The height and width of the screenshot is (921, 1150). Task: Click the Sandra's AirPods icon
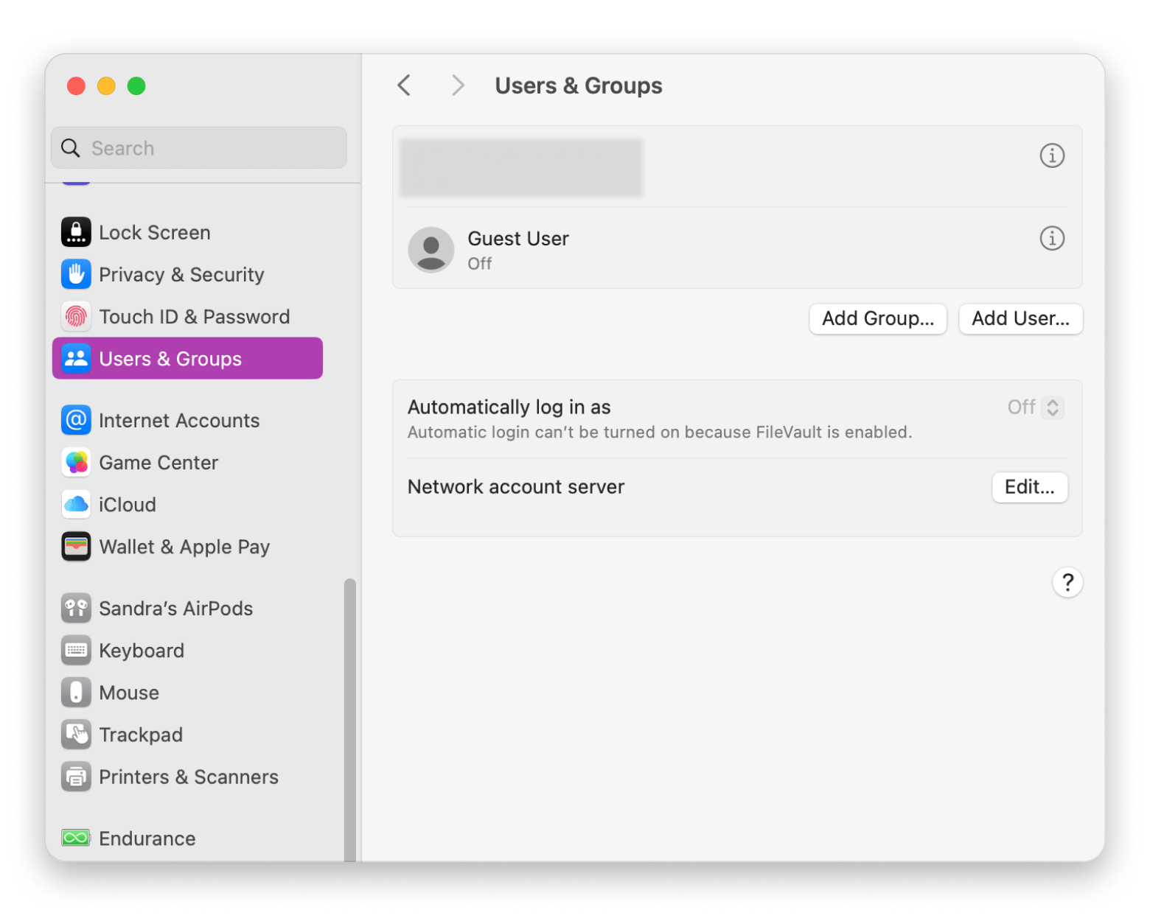point(76,608)
